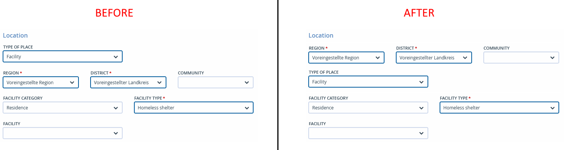Expand Facility Type dropdown in BEFORE panel

coord(194,108)
